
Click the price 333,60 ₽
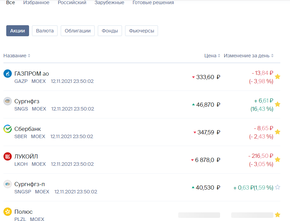coord(208,77)
